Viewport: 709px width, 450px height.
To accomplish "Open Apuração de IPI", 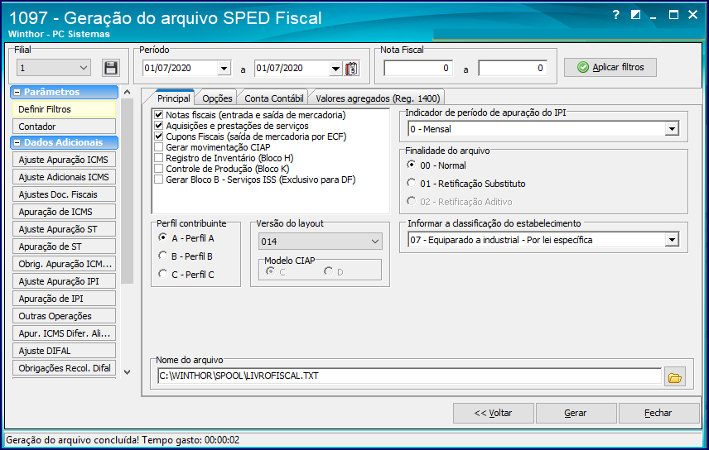I will [64, 299].
